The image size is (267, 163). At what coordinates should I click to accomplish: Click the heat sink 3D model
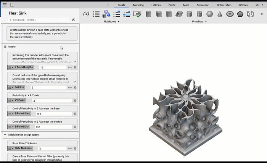pos(185,117)
